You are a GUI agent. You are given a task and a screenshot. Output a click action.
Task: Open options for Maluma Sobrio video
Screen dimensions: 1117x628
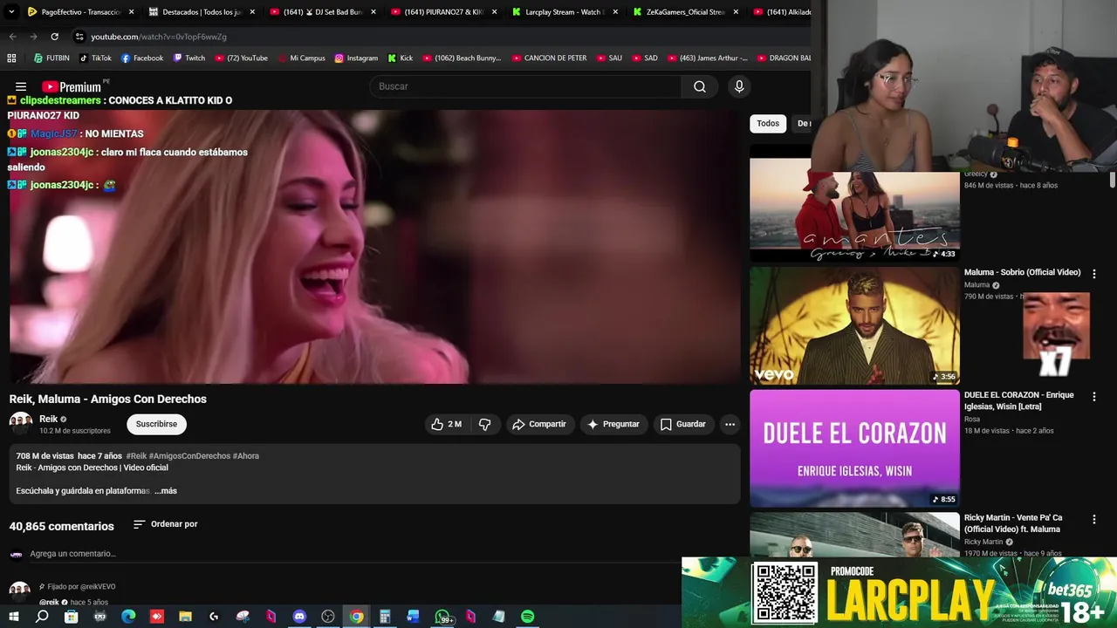pos(1093,273)
